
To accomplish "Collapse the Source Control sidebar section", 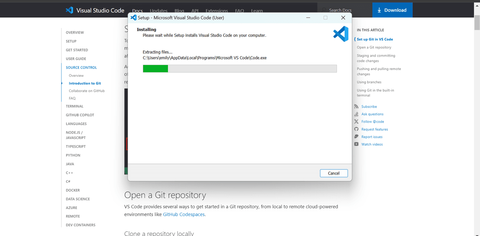I will [81, 67].
